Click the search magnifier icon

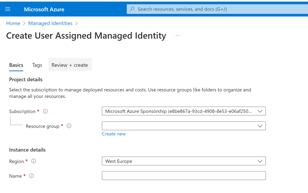[x=132, y=9]
